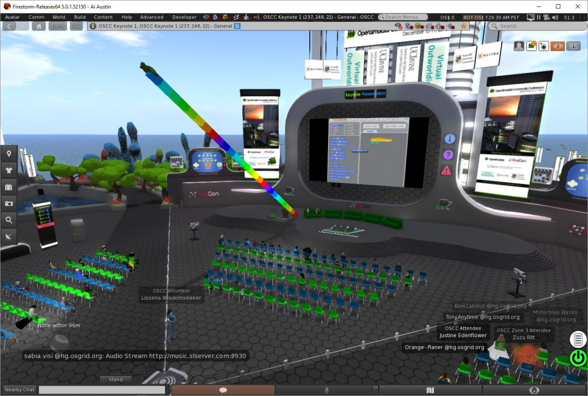Image resolution: width=588 pixels, height=396 pixels.
Task: Open the World menu
Action: (59, 17)
